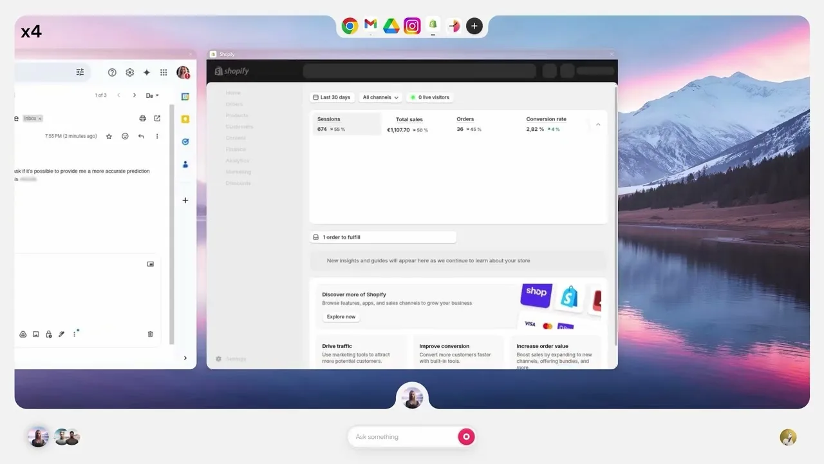Reply to the email using arrow icon
The height and width of the screenshot is (464, 824).
141,137
